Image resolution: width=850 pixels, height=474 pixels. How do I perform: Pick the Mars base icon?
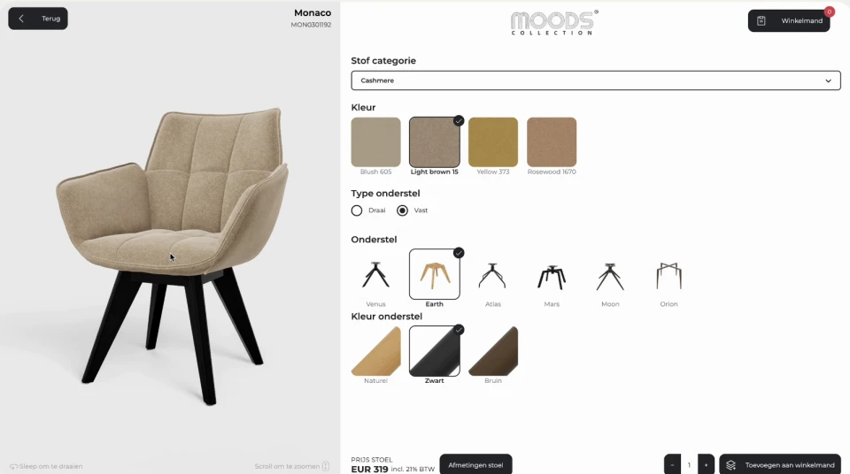point(552,276)
